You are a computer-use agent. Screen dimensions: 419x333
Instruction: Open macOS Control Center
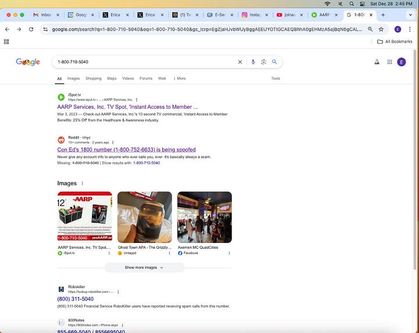point(363,3)
